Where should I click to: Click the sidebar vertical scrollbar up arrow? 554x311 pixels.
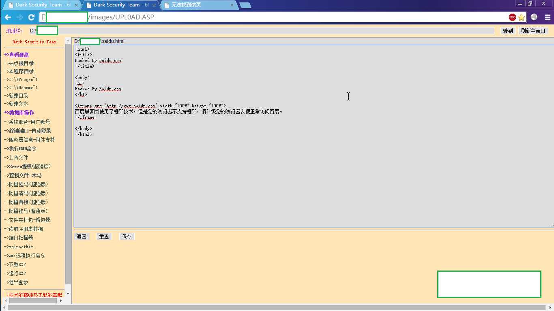tap(68, 40)
